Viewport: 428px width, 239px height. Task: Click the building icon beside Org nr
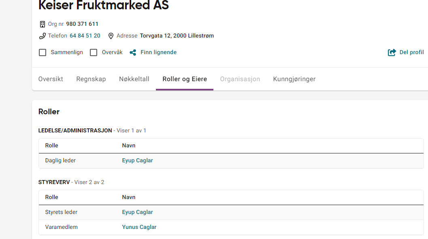[42, 24]
